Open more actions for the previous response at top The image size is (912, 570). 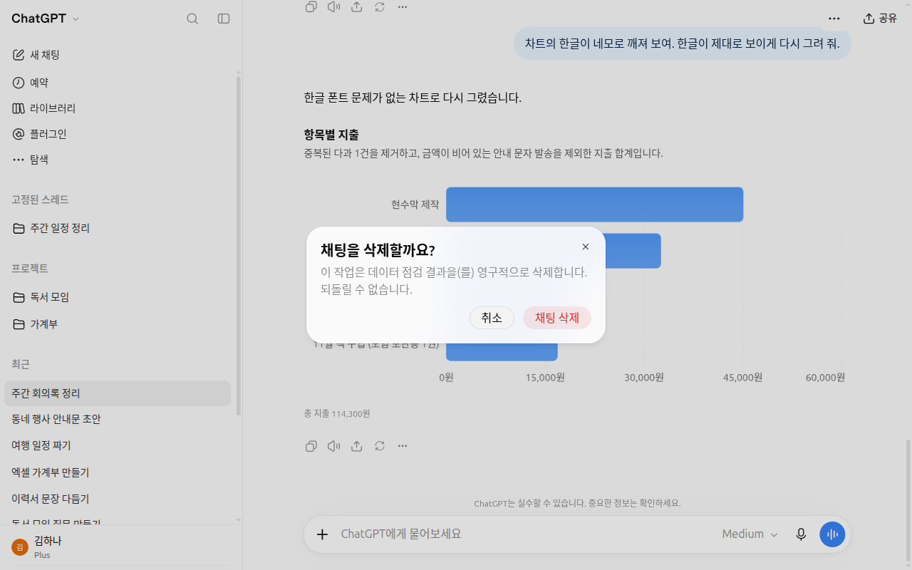[403, 6]
